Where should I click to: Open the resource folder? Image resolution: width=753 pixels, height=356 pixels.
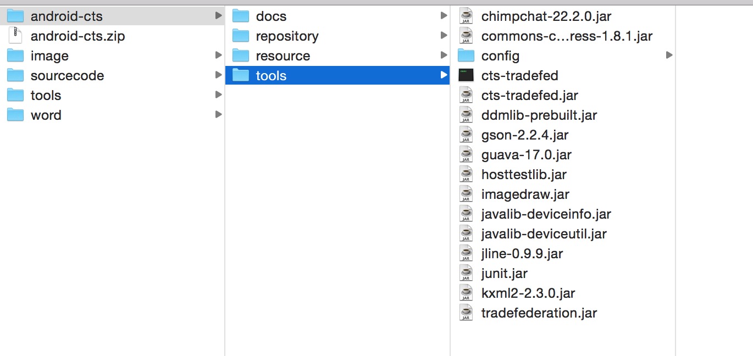(337, 55)
